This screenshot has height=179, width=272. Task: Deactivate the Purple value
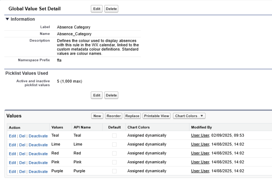pos(38,172)
